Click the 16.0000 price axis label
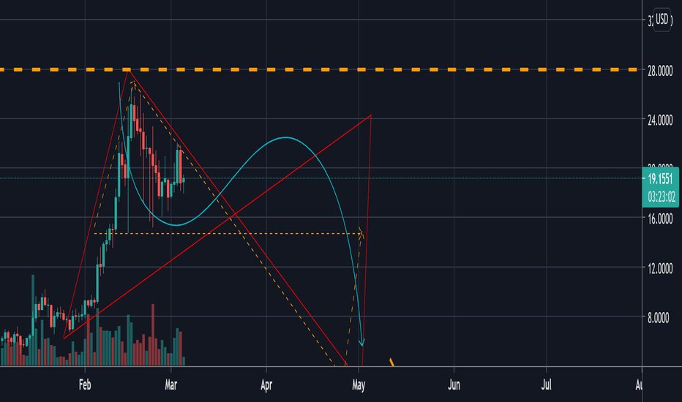Viewport: 682px width, 402px height. (x=660, y=219)
